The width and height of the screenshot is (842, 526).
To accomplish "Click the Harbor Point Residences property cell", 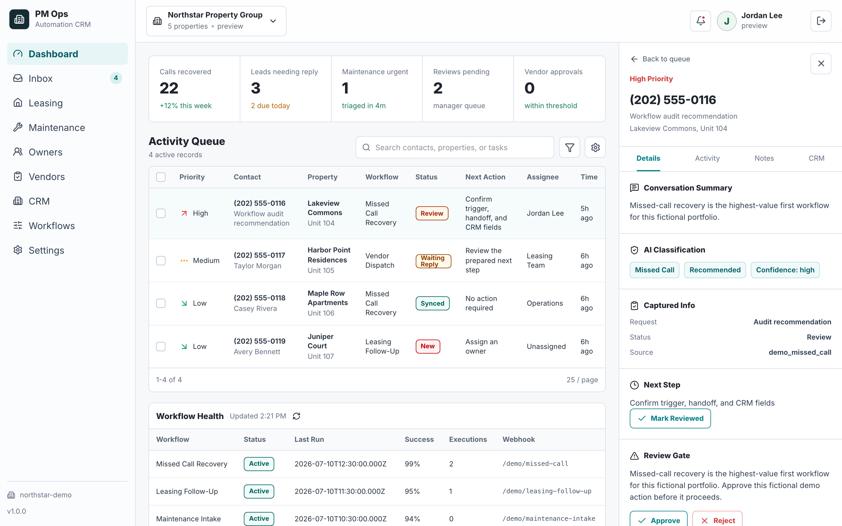I will pyautogui.click(x=329, y=260).
